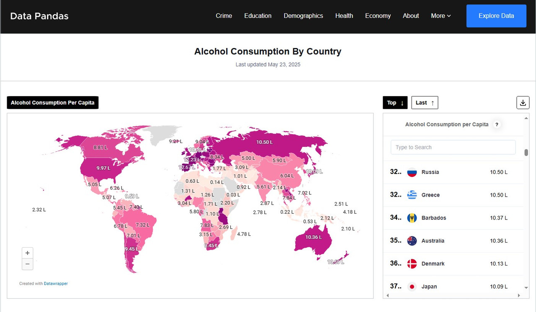Click the download data icon

pos(523,102)
